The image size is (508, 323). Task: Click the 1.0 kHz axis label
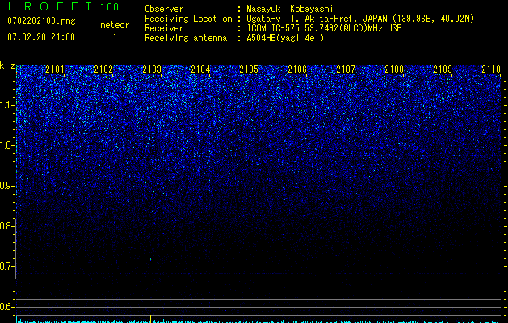pyautogui.click(x=7, y=145)
